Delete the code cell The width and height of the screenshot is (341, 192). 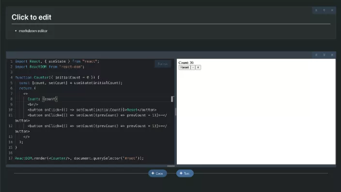(x=332, y=55)
